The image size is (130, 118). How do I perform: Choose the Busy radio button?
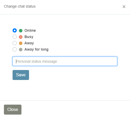pos(15,37)
